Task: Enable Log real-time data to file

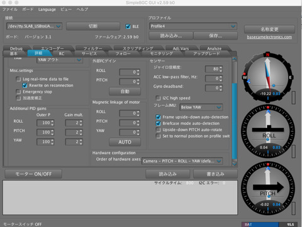Action: 18,79
